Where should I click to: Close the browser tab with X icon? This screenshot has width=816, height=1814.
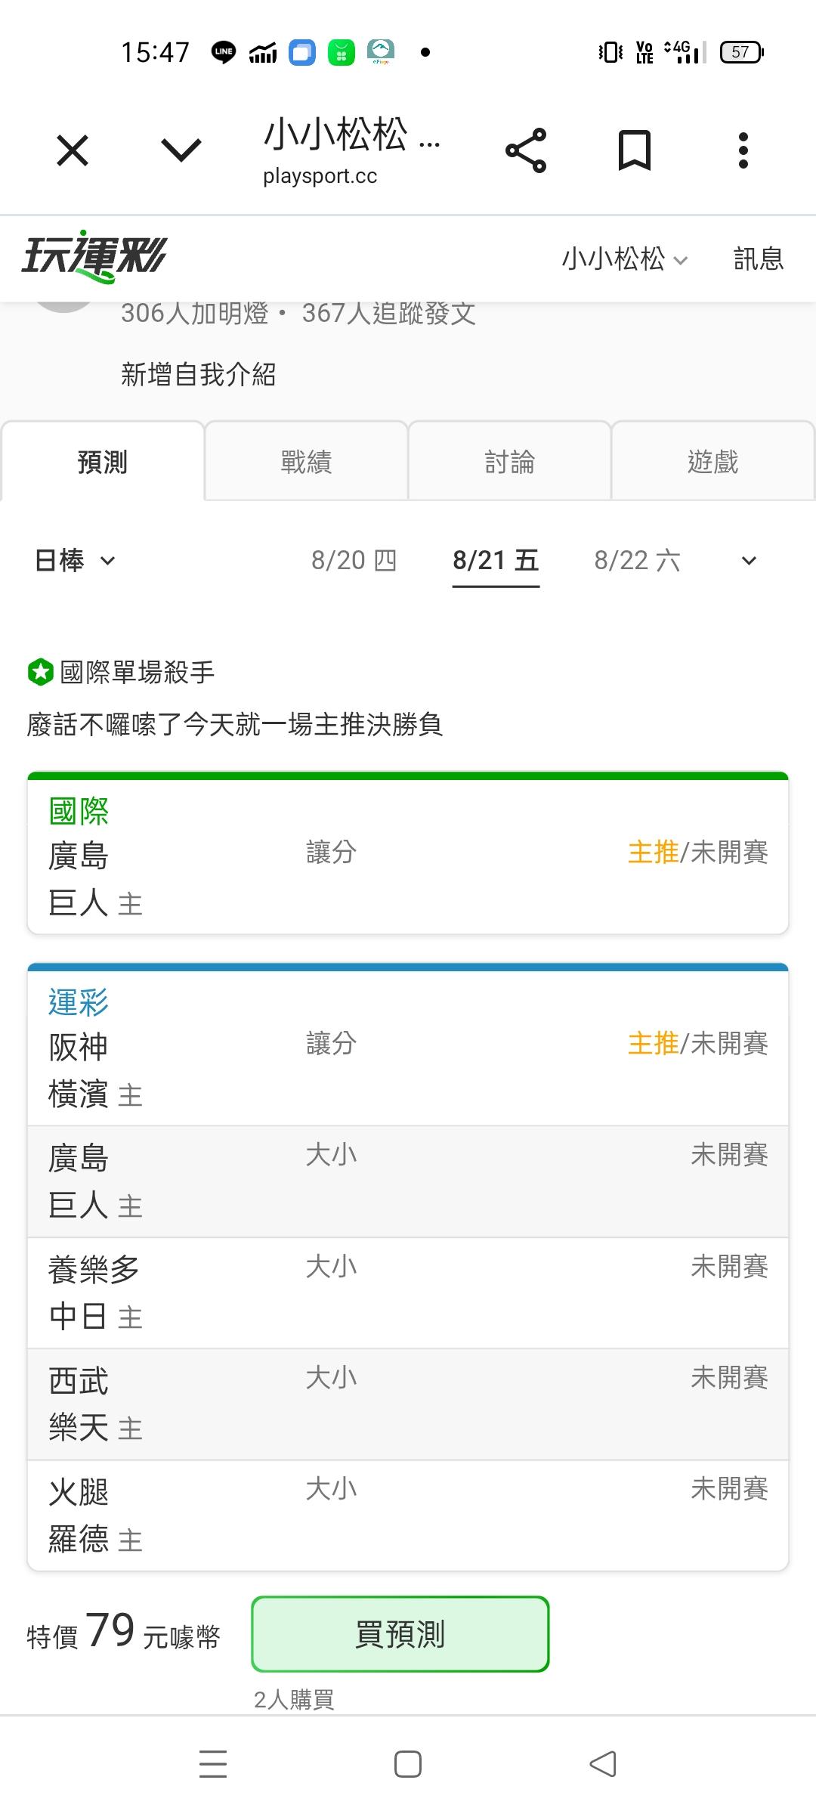tap(73, 150)
